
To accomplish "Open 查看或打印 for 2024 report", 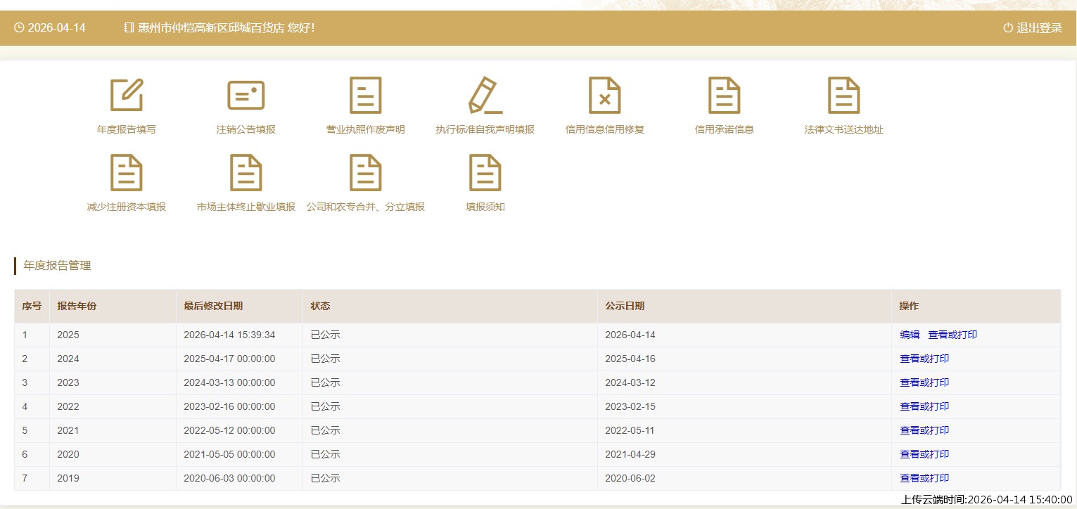I will (924, 359).
